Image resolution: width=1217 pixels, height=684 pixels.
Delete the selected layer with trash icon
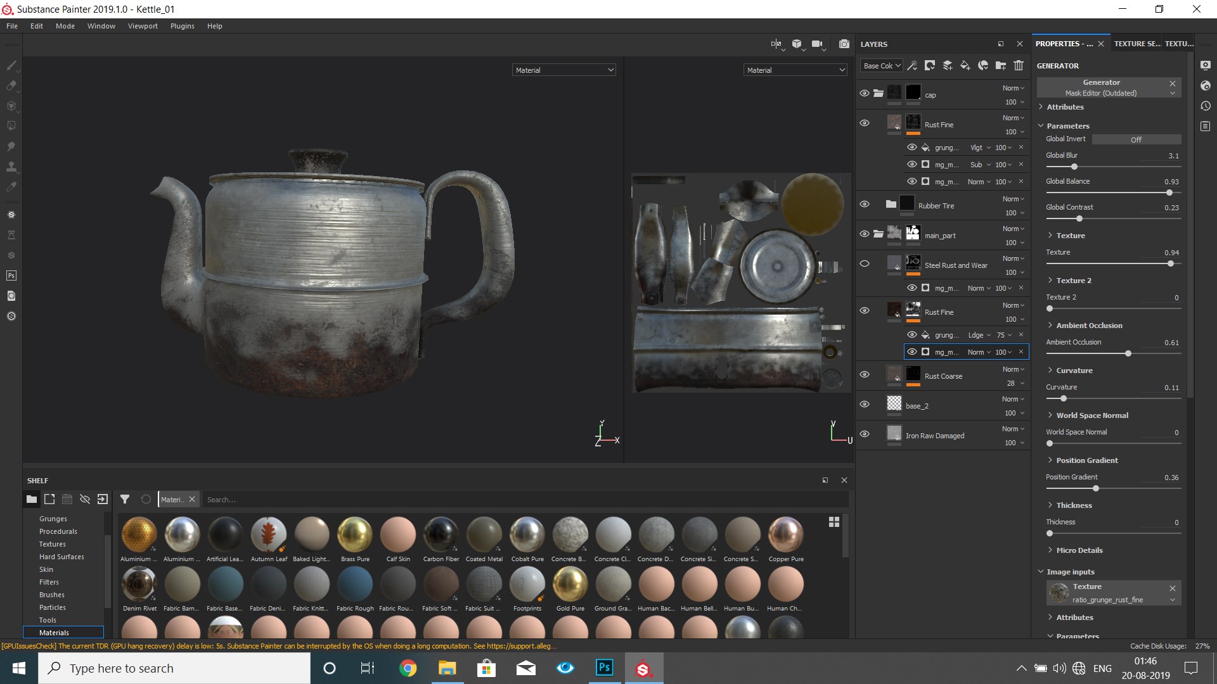(1018, 65)
